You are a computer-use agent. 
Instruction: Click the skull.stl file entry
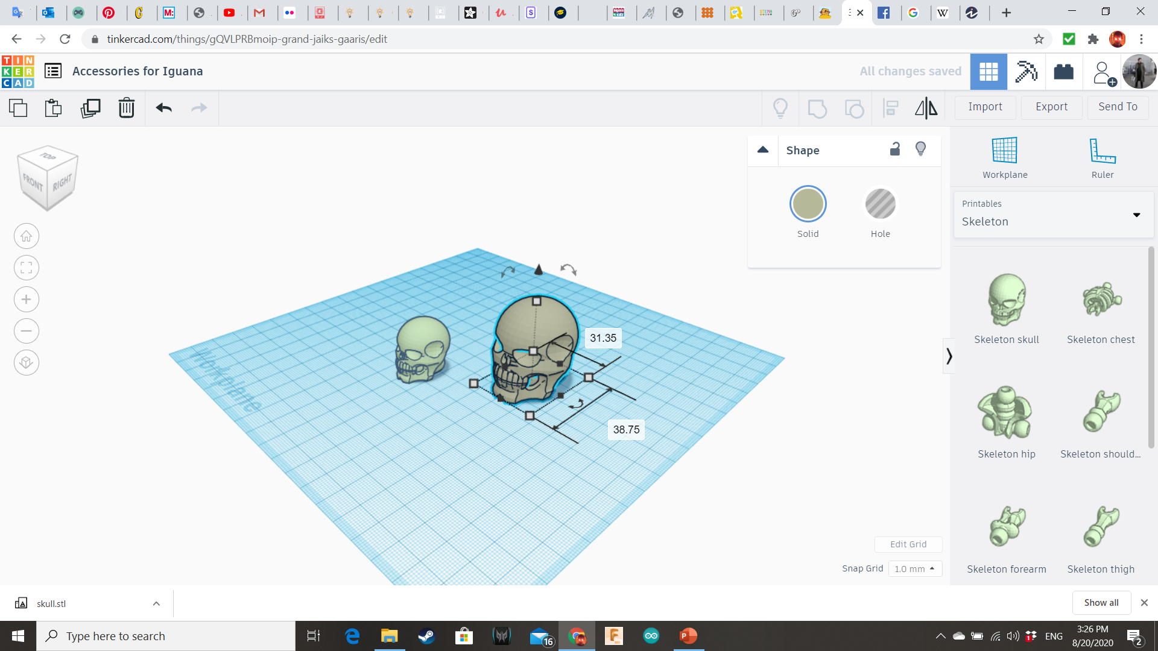point(52,603)
